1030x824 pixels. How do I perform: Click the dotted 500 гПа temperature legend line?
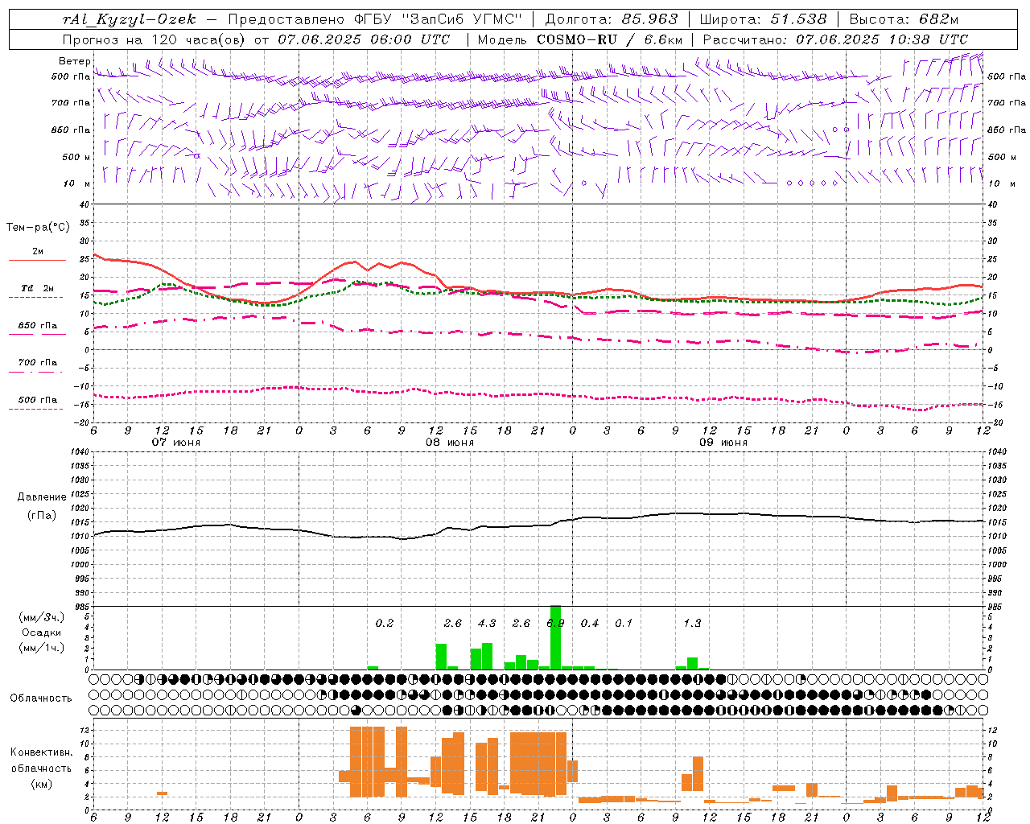[35, 409]
